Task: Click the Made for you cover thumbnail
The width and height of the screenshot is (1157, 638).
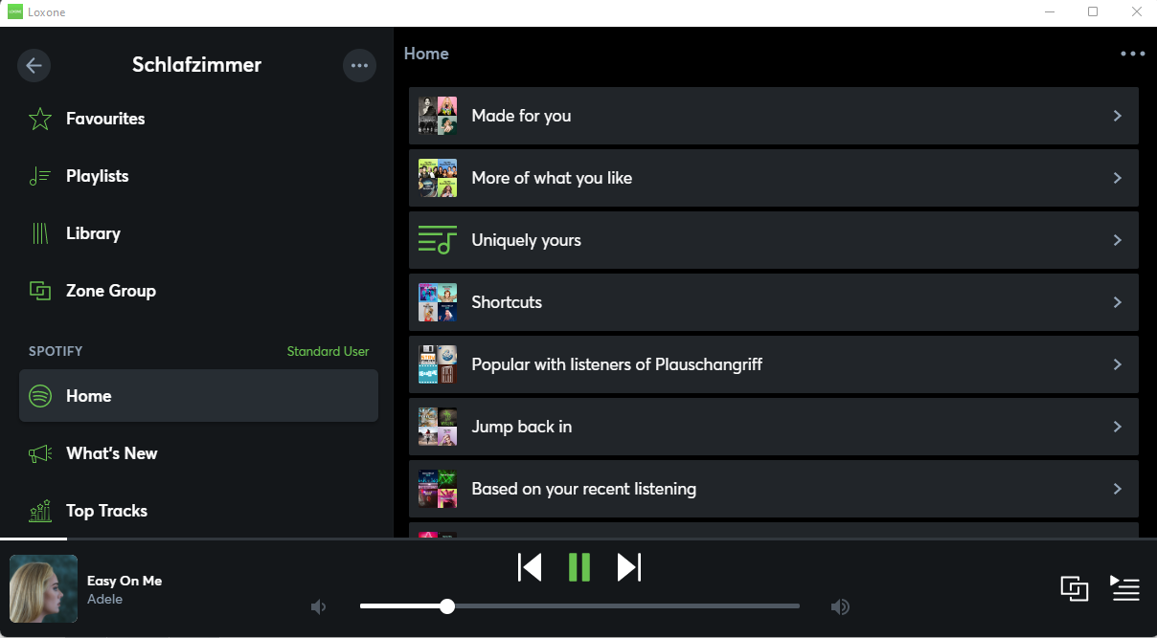Action: [438, 116]
